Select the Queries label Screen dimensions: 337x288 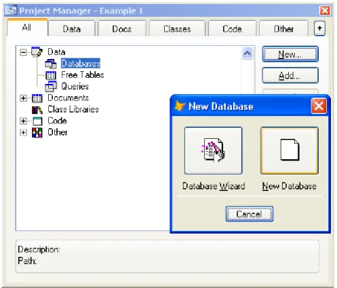(x=75, y=86)
